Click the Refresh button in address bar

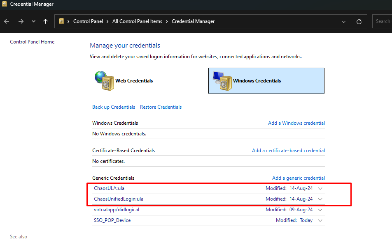pos(359,21)
